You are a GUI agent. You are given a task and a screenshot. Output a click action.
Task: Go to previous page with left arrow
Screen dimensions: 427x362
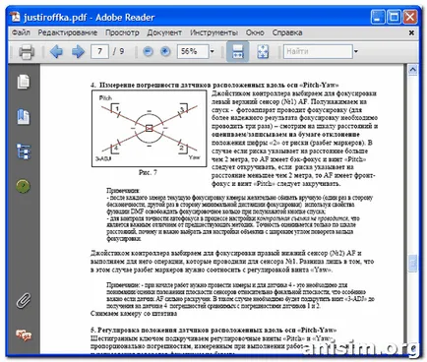coord(56,51)
